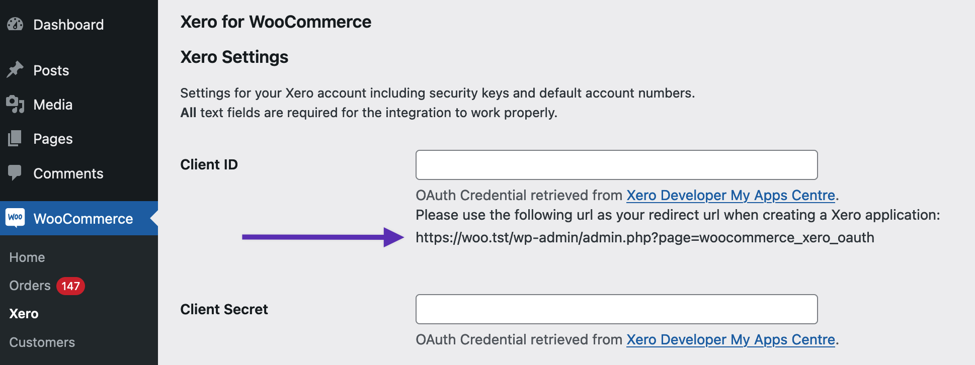Open the Comments menu
Image resolution: width=975 pixels, height=365 pixels.
click(68, 173)
